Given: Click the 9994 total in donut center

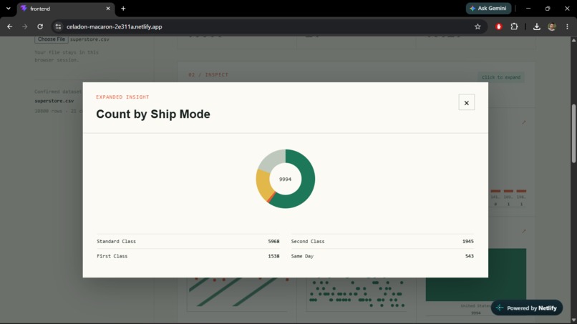Looking at the screenshot, I should pyautogui.click(x=285, y=179).
